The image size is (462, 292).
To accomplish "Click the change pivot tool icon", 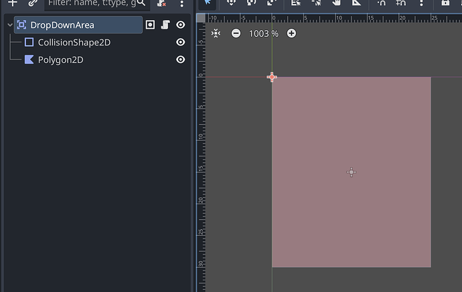I will tap(316, 3).
